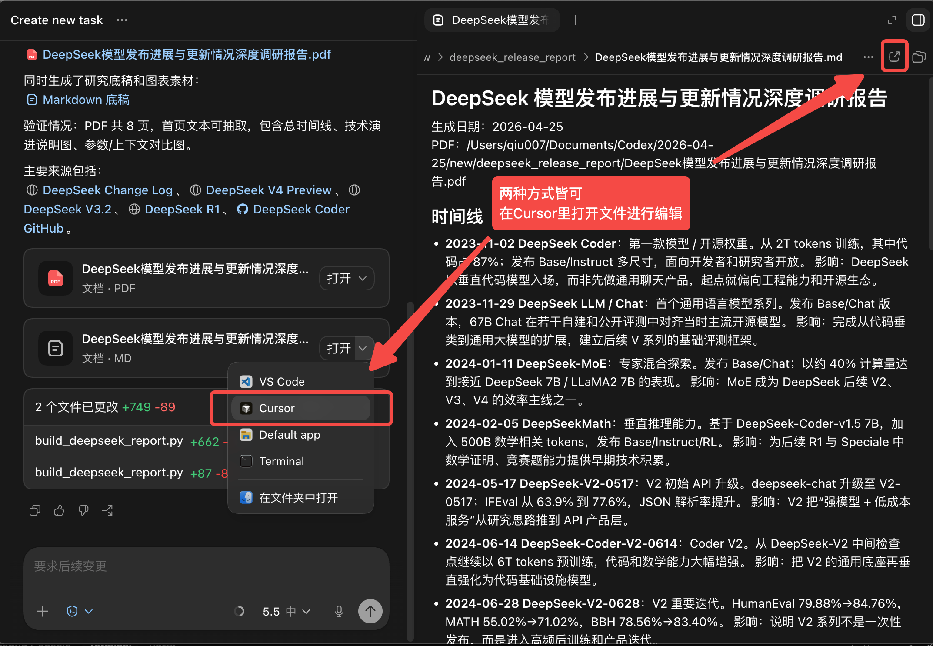Send the message with up-arrow button

pyautogui.click(x=370, y=611)
